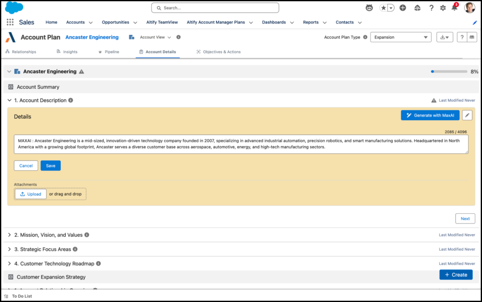The image size is (482, 302).
Task: Click the Account Description info icon
Action: (71, 100)
